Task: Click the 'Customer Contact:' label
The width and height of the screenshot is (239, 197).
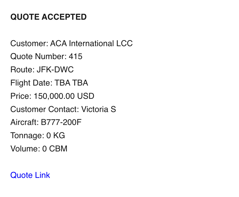Action: click(45, 109)
